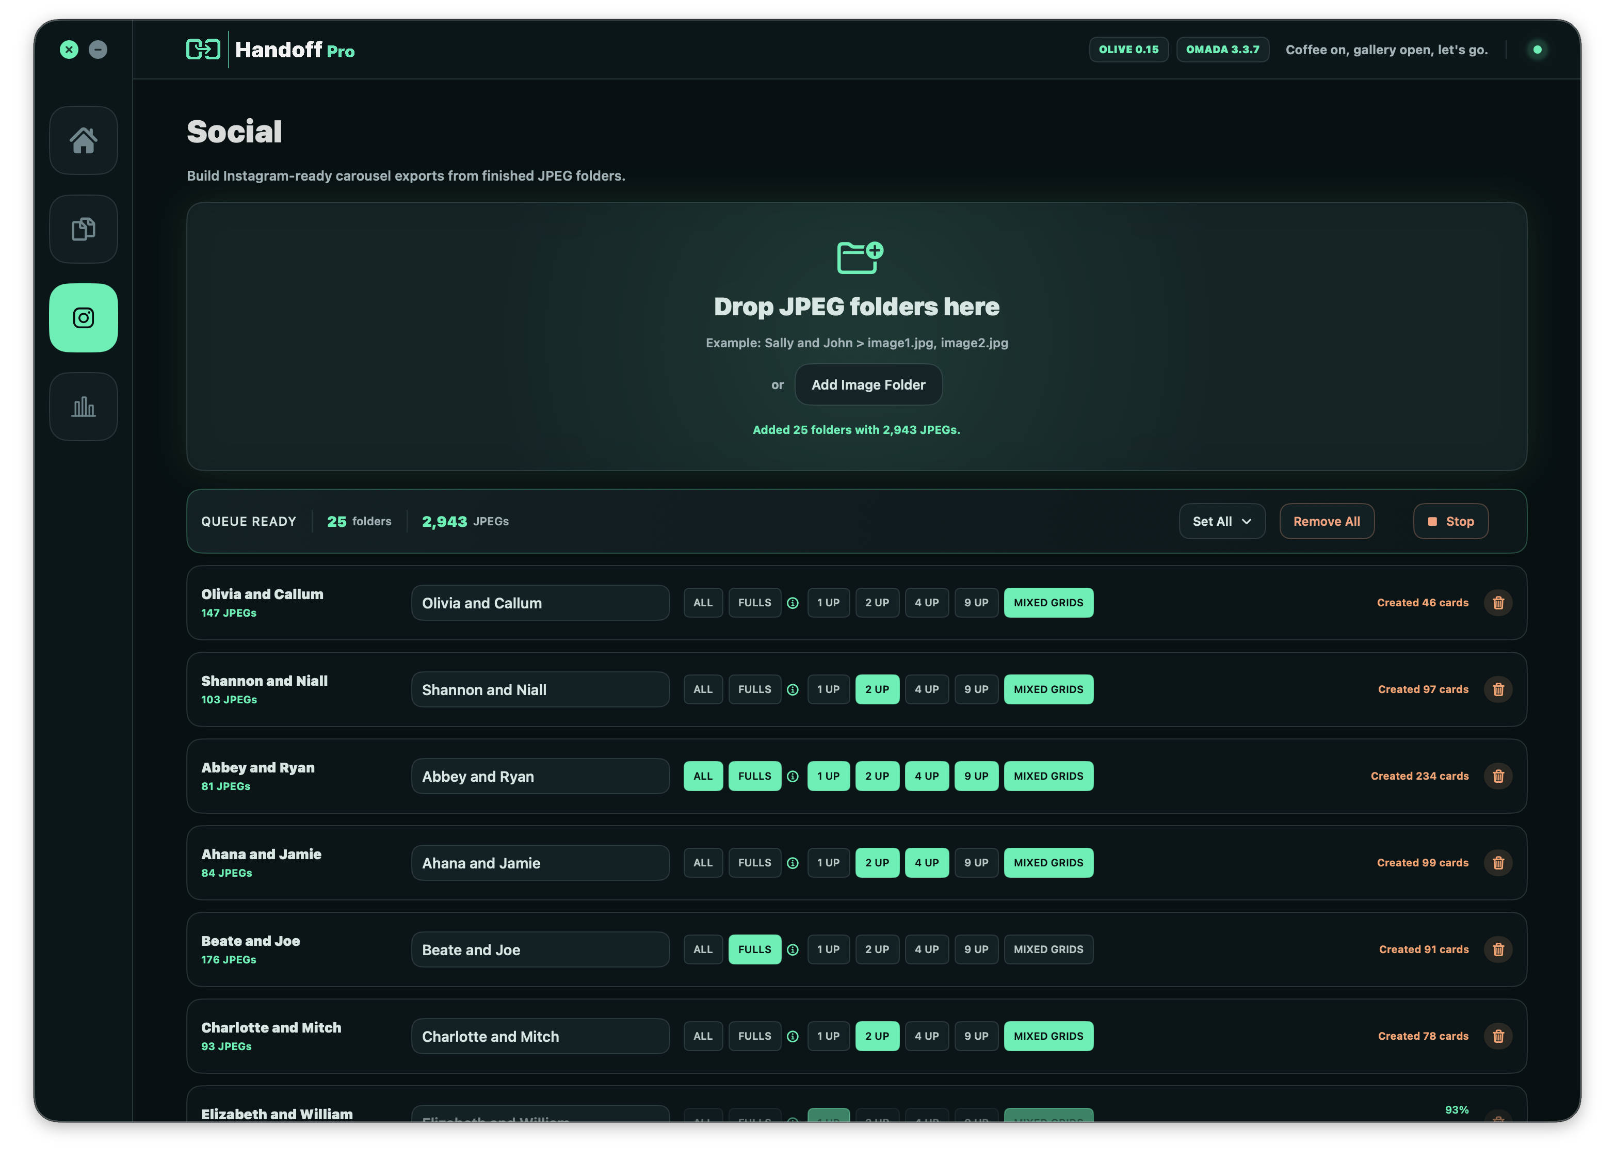Show FULLS info for Charlotte and Mitch

point(793,1037)
